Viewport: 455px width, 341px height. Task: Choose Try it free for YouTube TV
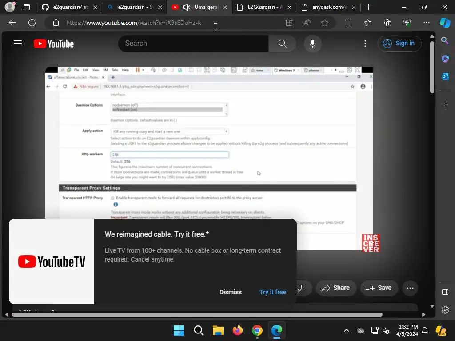click(x=273, y=292)
